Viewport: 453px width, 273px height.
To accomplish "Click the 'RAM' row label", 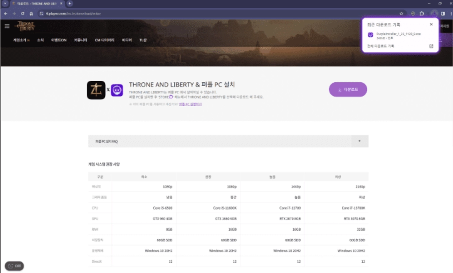I will [x=95, y=230].
